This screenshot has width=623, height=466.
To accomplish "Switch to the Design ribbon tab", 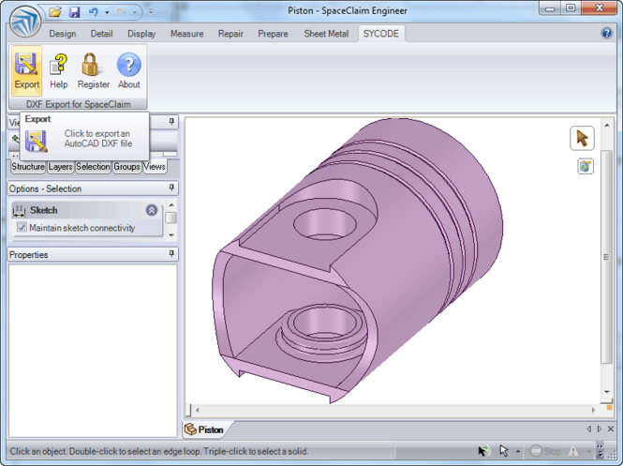I will pos(63,34).
